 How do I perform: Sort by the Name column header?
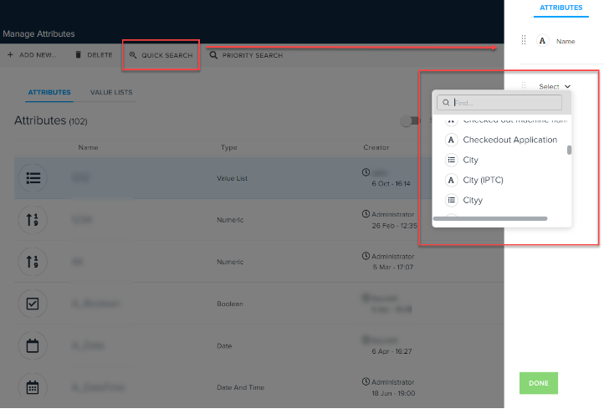pyautogui.click(x=88, y=147)
